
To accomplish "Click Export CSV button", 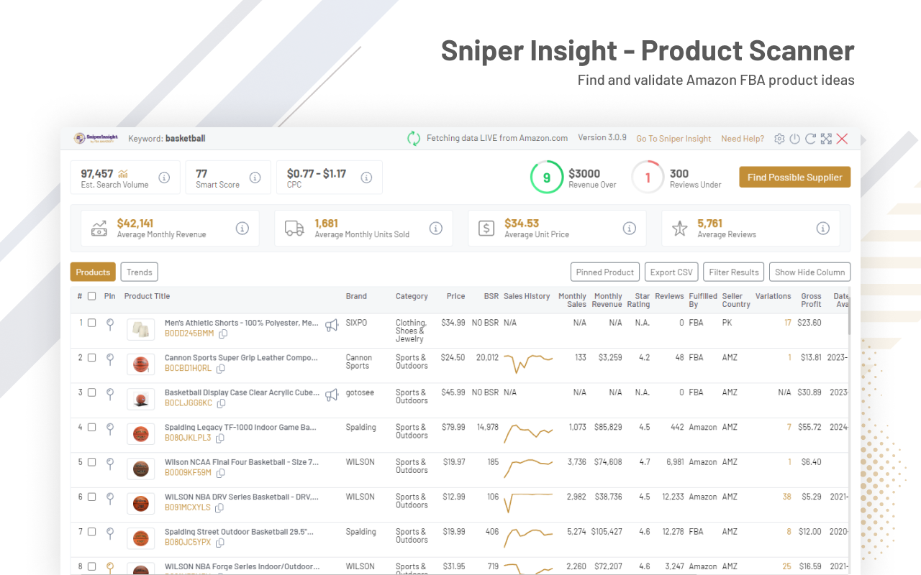I will (671, 272).
